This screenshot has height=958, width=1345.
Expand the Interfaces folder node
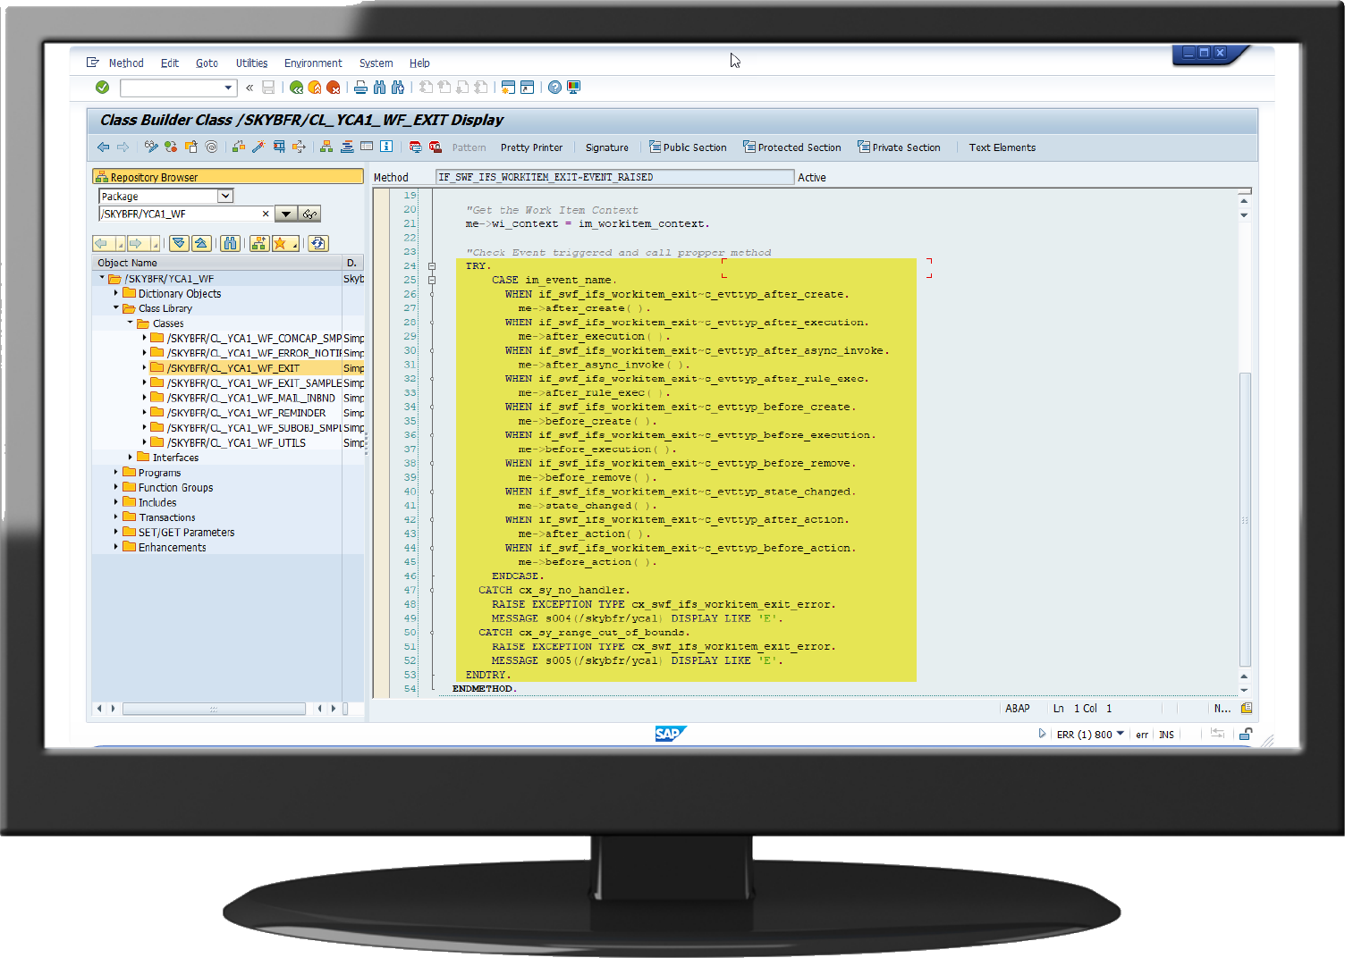pos(131,458)
